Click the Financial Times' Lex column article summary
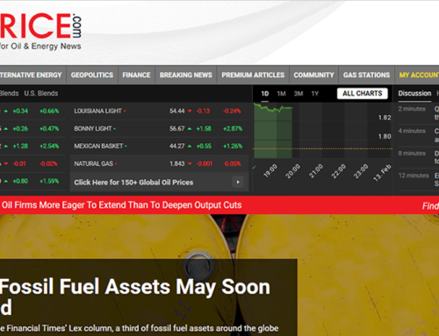Screen dimensions: 439x336 139,328
